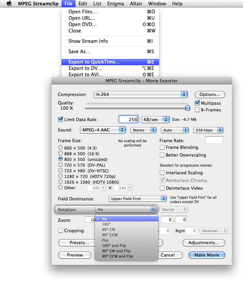
Task: Select Export to QuickTime… menu item
Action: tap(110, 62)
